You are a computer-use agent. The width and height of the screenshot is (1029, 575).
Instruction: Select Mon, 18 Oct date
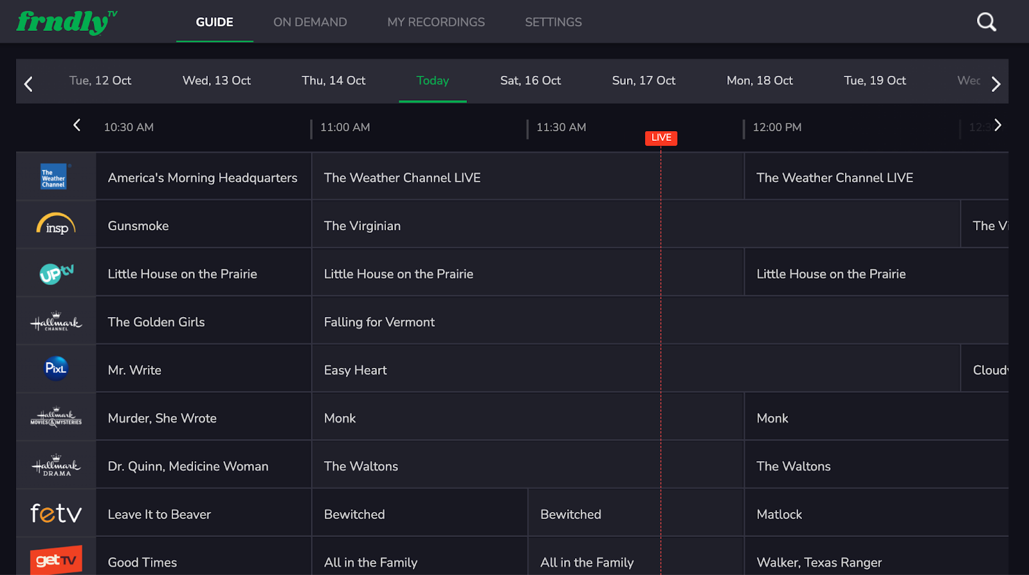(760, 80)
